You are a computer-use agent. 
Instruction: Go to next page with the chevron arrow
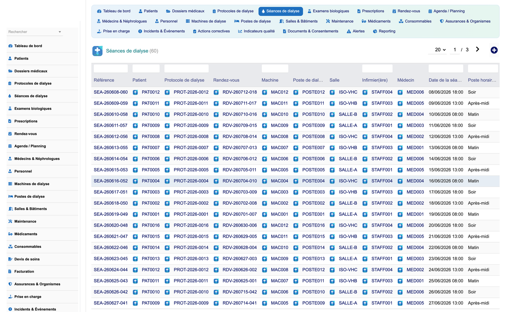click(x=477, y=50)
